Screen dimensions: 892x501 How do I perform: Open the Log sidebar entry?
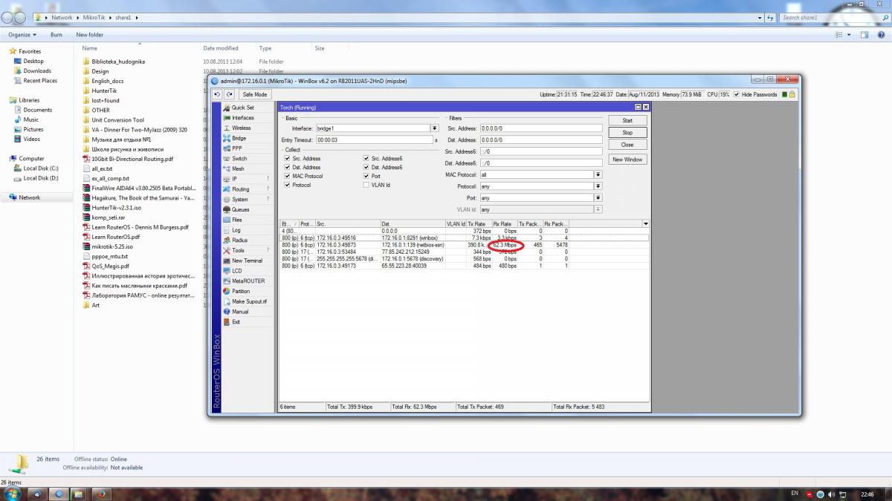(x=236, y=230)
